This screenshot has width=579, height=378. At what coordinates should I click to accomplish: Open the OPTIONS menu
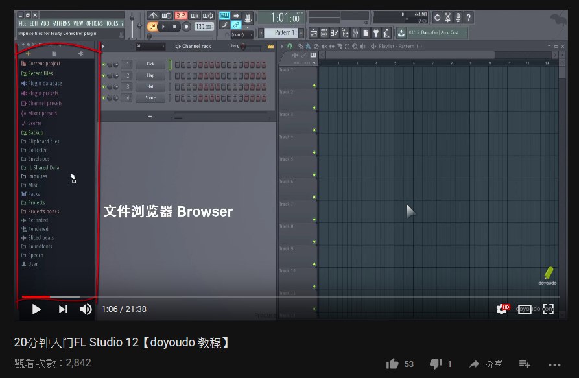point(94,23)
